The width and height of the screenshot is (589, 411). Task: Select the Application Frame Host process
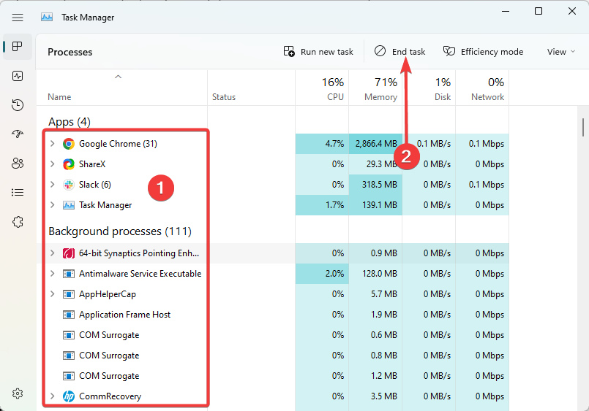pyautogui.click(x=124, y=315)
